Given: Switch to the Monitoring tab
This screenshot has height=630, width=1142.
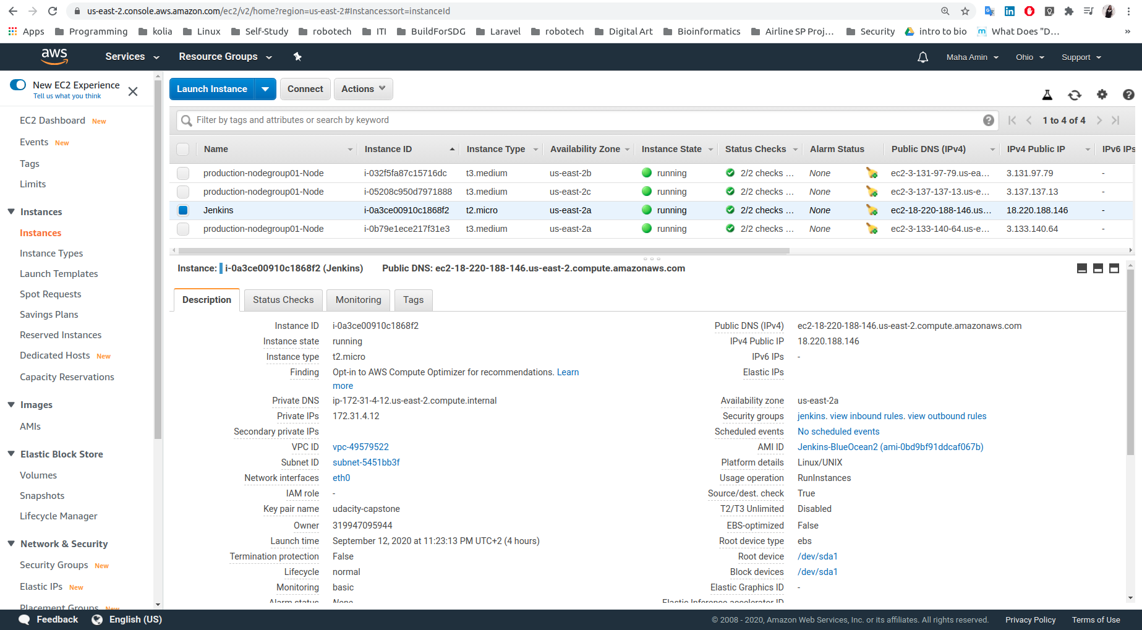Looking at the screenshot, I should [x=359, y=300].
